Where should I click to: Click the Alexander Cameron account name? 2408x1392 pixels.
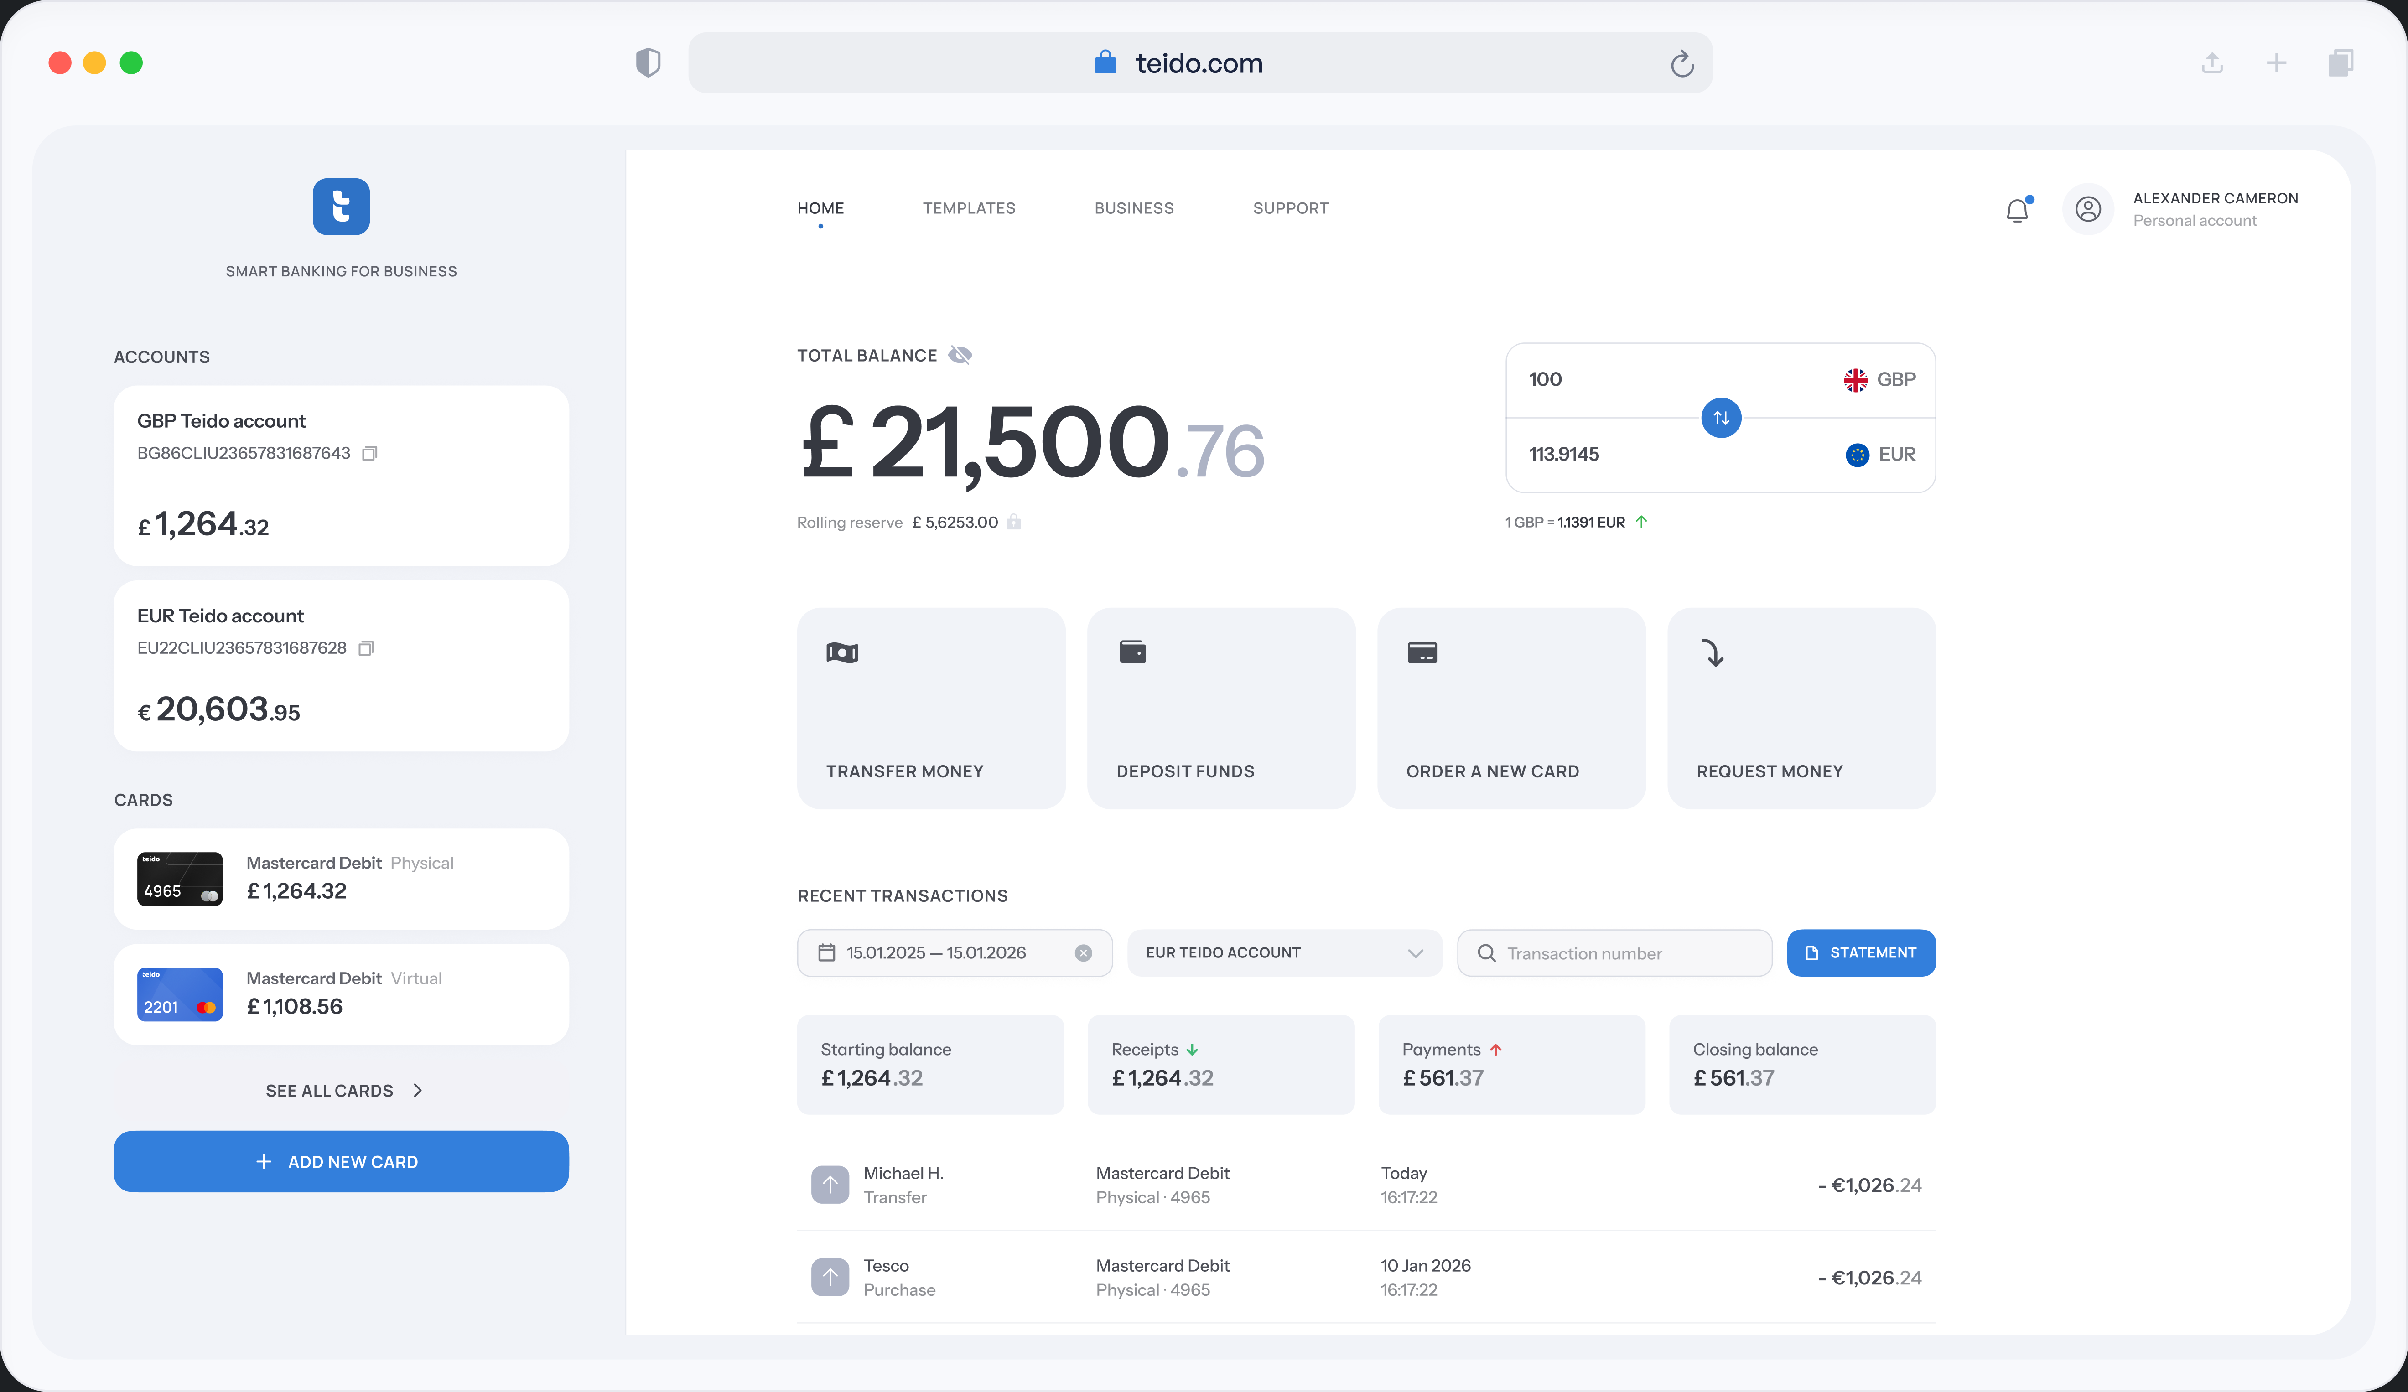pos(2216,198)
